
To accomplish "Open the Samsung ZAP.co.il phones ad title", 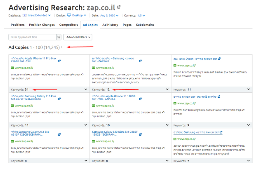I will 113,60.
